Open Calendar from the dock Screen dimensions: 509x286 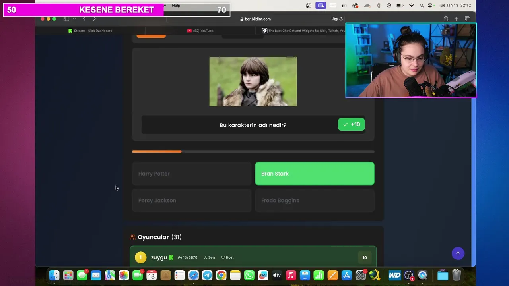click(152, 275)
